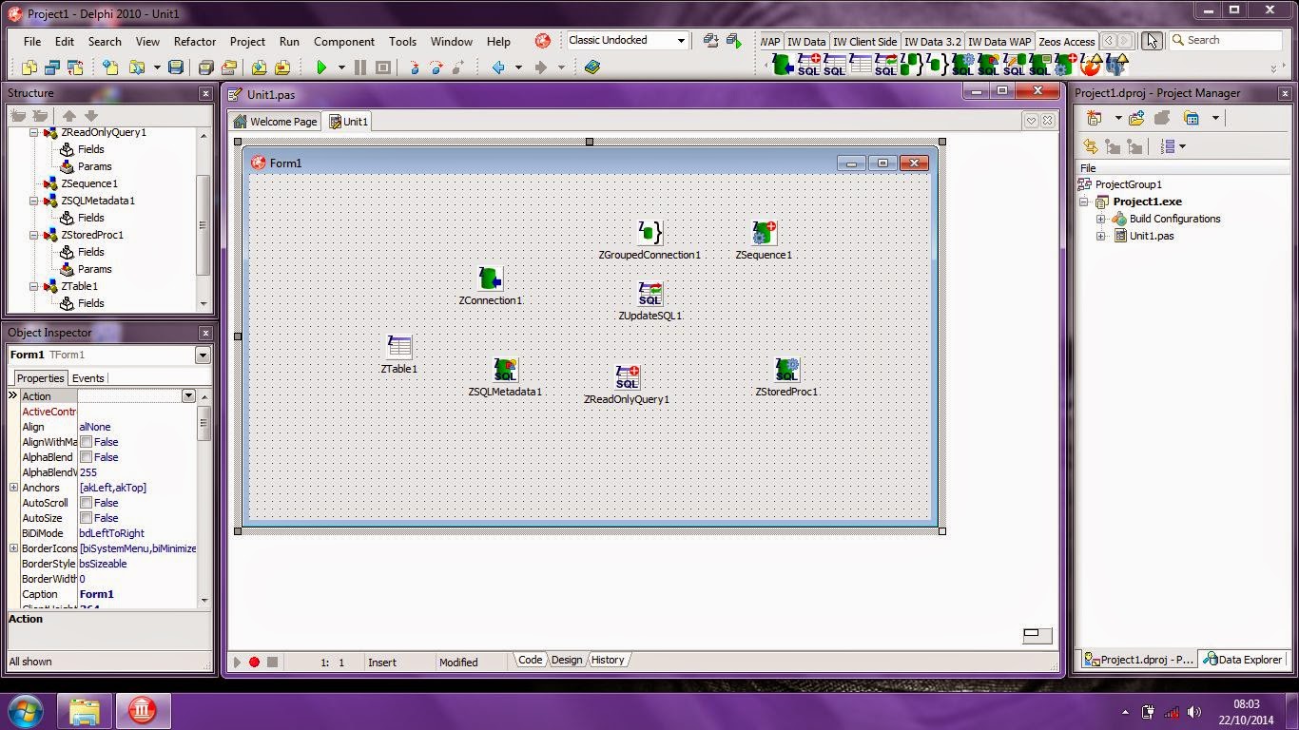1299x730 pixels.
Task: Click the palette arrow selection pointer
Action: [x=1152, y=40]
